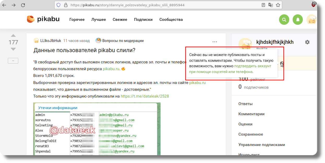Open site search with green magnifier button
The width and height of the screenshot is (325, 163).
pyautogui.click(x=284, y=20)
